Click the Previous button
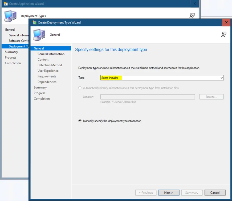Image resolution: width=232 pixels, height=201 pixels. tap(146, 192)
